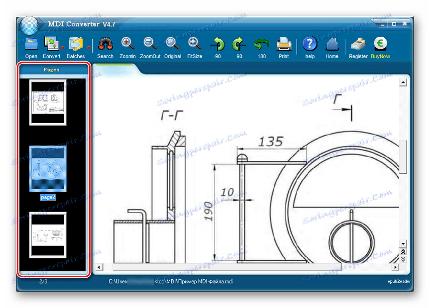Click the vertical scrollbar up arrow
The width and height of the screenshot is (430, 308).
[x=403, y=82]
